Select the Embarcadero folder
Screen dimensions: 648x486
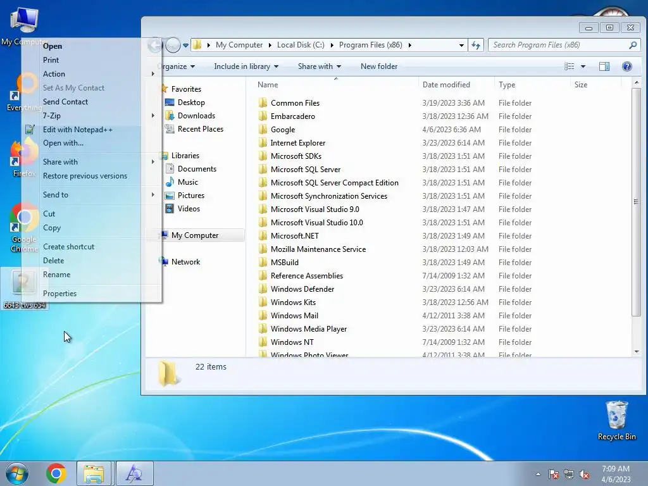[292, 116]
